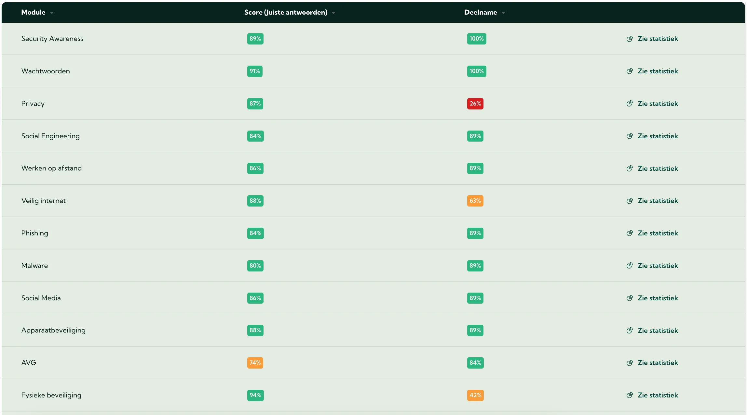Click the chart icon in Social Engineering row
This screenshot has height=415, width=747.
click(630, 136)
